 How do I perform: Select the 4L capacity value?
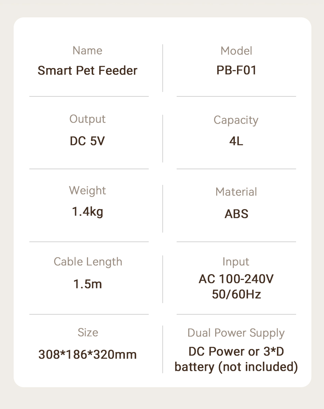236,141
